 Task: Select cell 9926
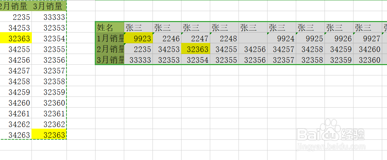(339, 38)
